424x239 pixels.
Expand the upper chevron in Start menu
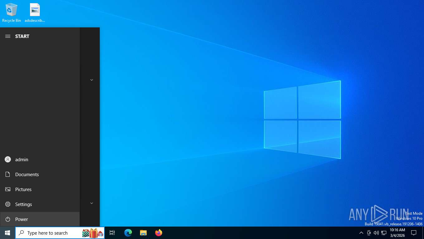[x=92, y=80]
